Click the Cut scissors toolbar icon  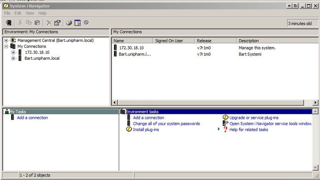[x=20, y=23]
